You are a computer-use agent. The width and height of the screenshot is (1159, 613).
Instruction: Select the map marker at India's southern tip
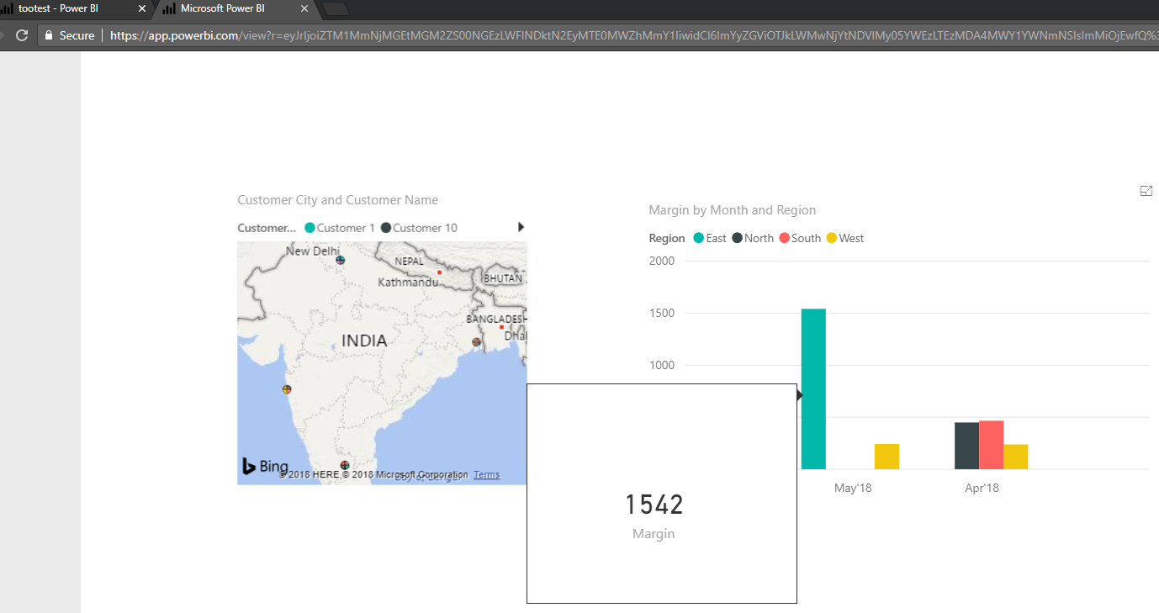[344, 465]
